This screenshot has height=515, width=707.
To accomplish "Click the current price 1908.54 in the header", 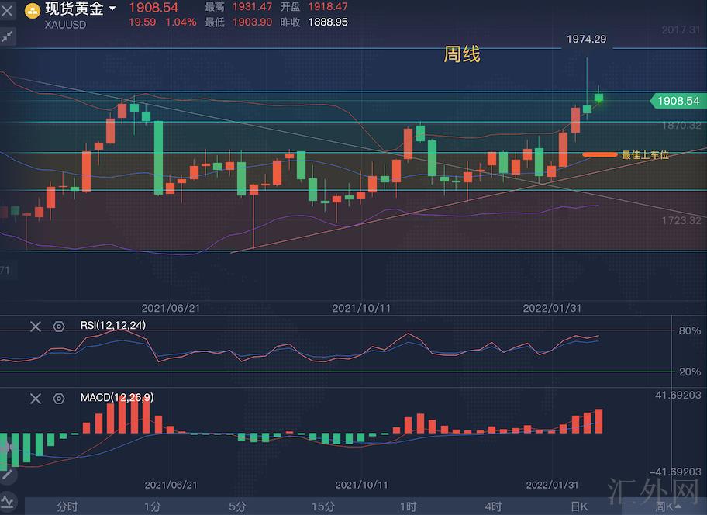I will tap(153, 8).
